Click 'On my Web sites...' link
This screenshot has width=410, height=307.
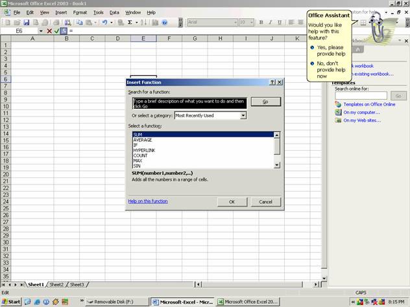click(x=362, y=120)
